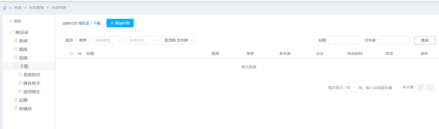Click the refresh icon beside 刷新
This screenshot has height=129, width=439.
pos(11,21)
